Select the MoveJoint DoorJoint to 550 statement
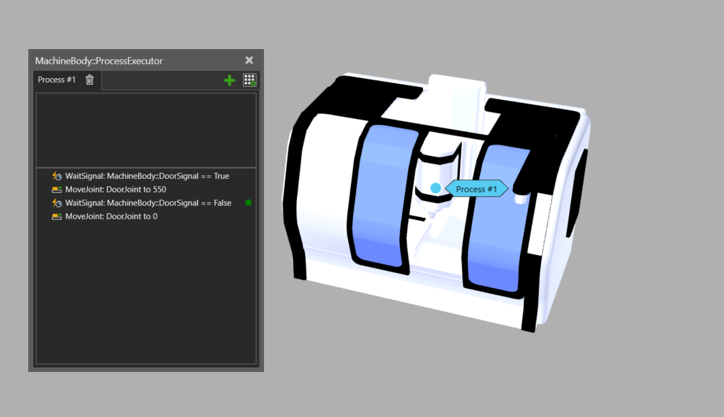 click(111, 189)
